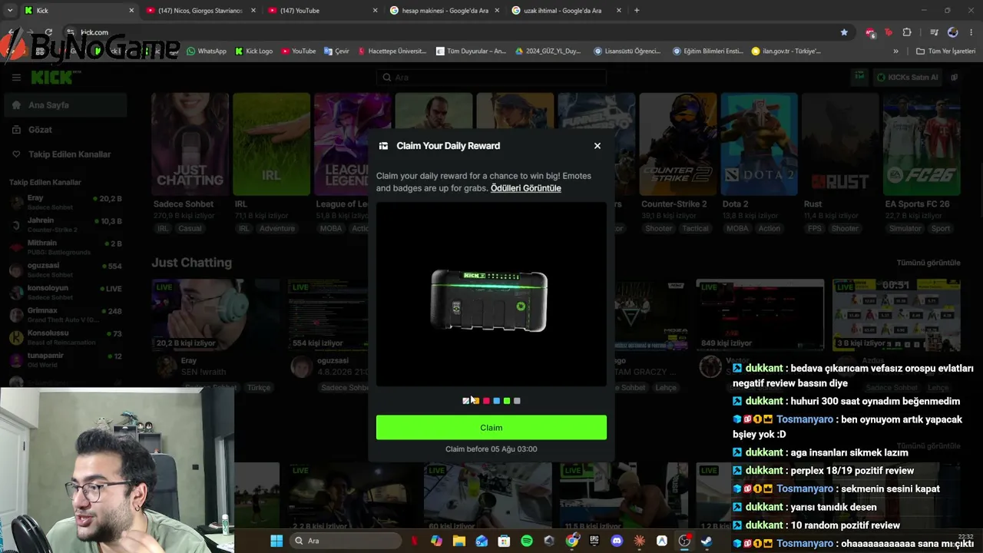Image resolution: width=983 pixels, height=553 pixels.
Task: Open Eray's channel in the sidebar list
Action: coord(65,203)
